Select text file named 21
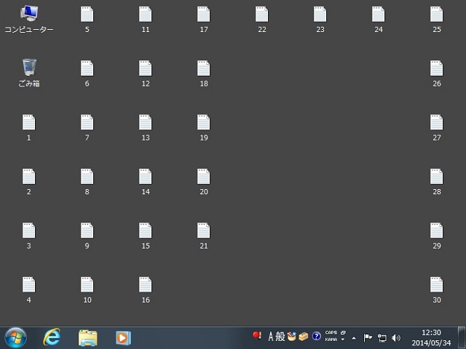The image size is (466, 349). [204, 236]
